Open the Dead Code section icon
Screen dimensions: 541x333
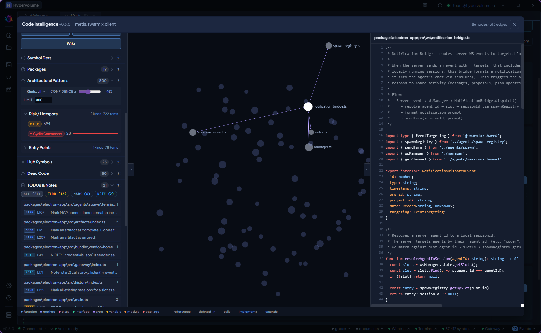23,173
